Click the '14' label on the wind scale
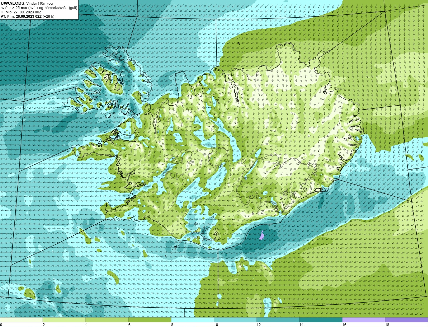 tap(302, 325)
